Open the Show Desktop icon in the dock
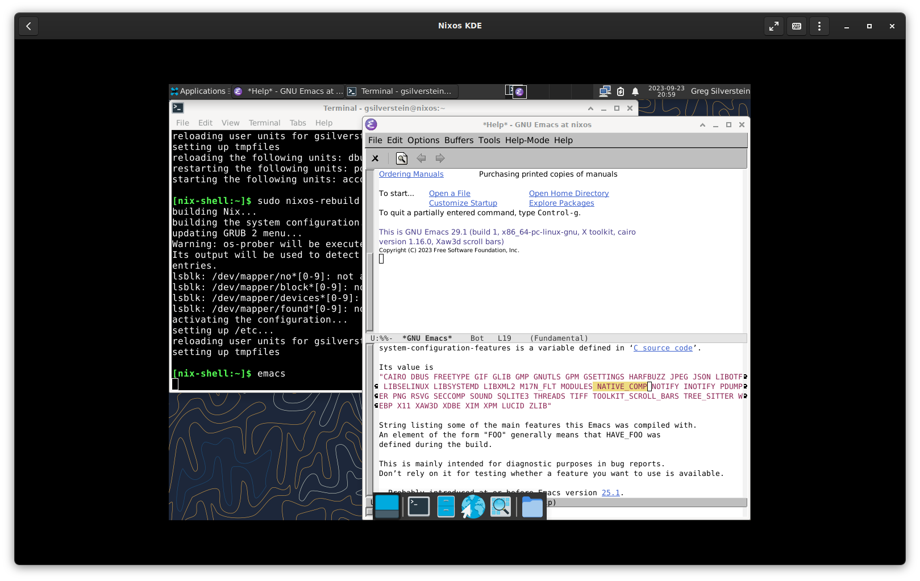 [387, 507]
